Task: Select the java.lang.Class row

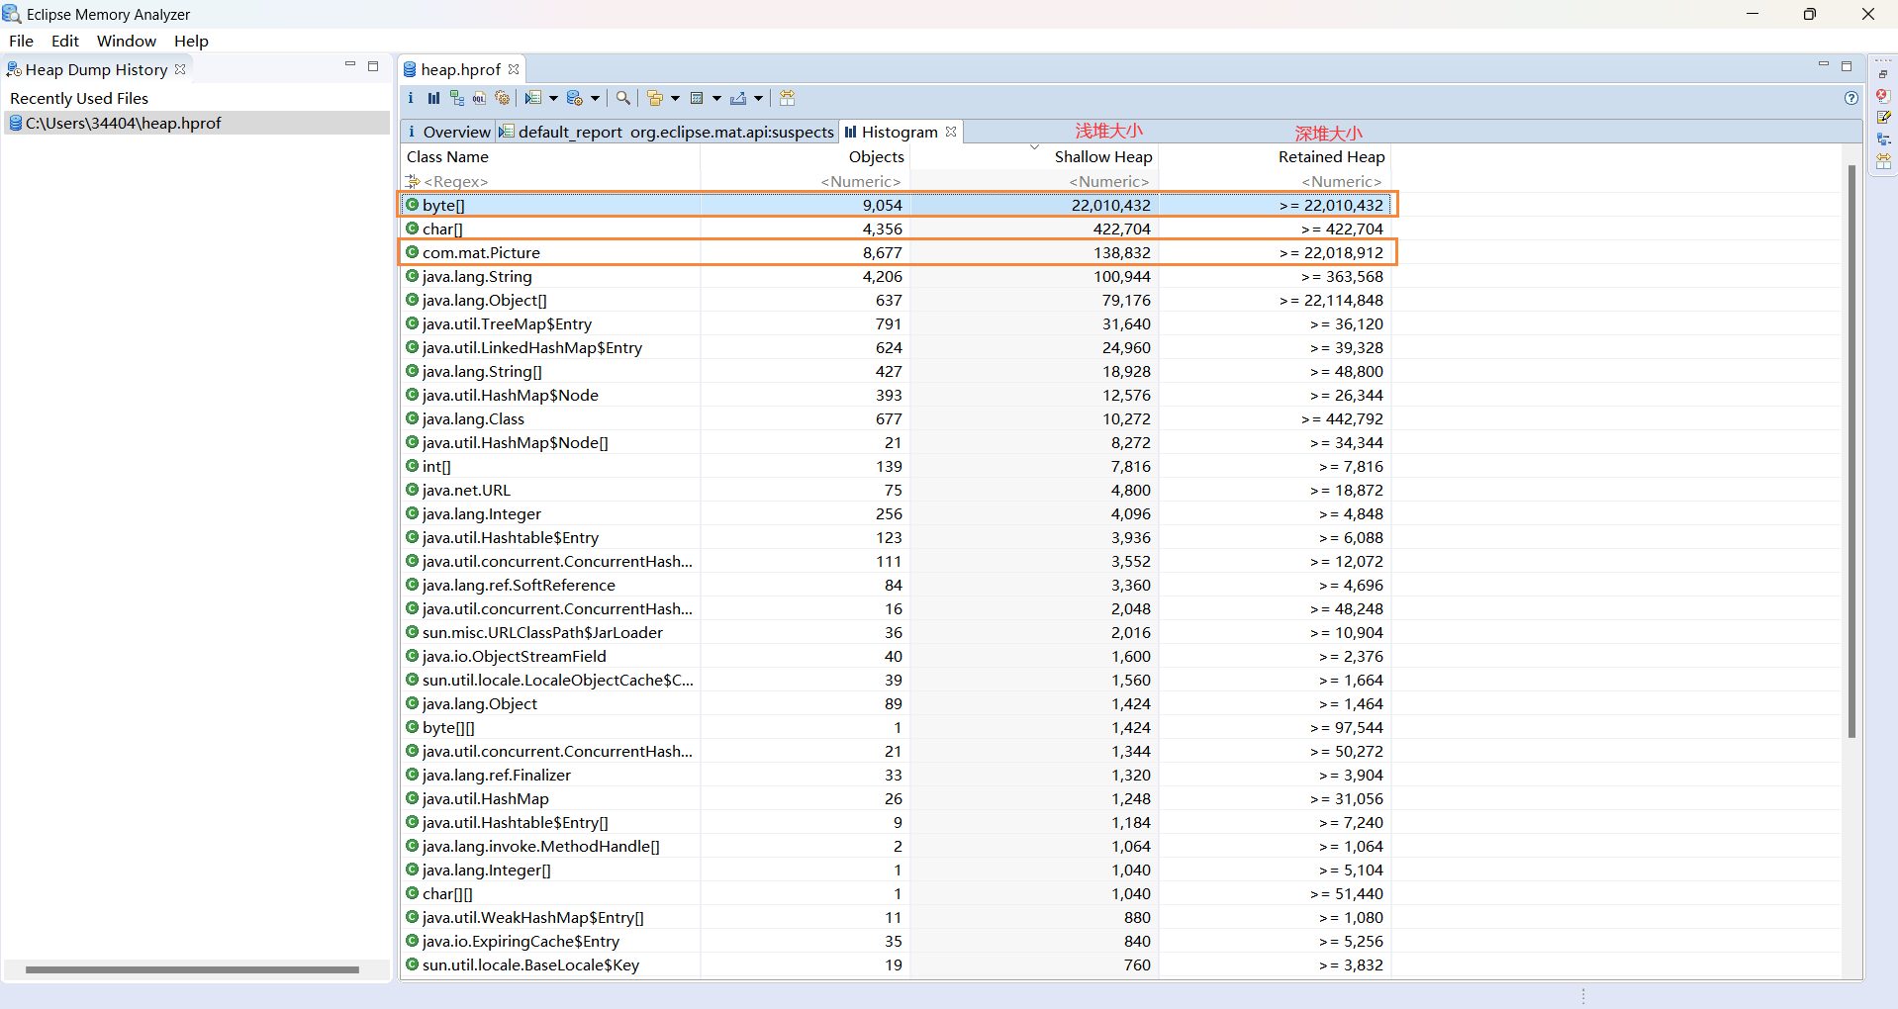Action: pos(897,418)
